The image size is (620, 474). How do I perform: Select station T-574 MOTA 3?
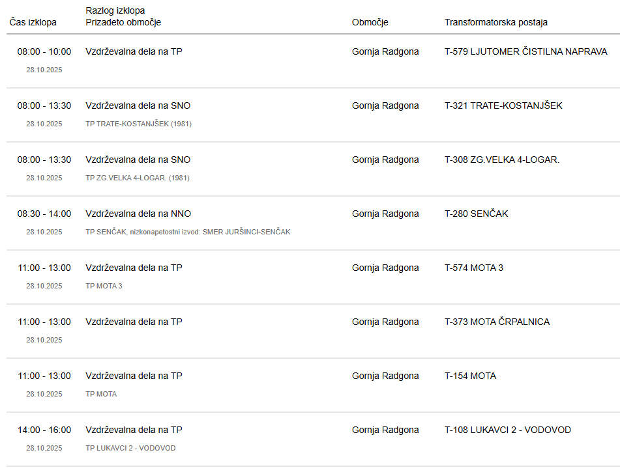(474, 268)
